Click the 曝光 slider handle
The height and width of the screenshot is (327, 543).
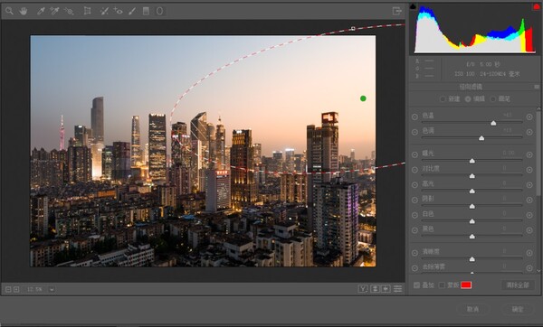coord(472,161)
